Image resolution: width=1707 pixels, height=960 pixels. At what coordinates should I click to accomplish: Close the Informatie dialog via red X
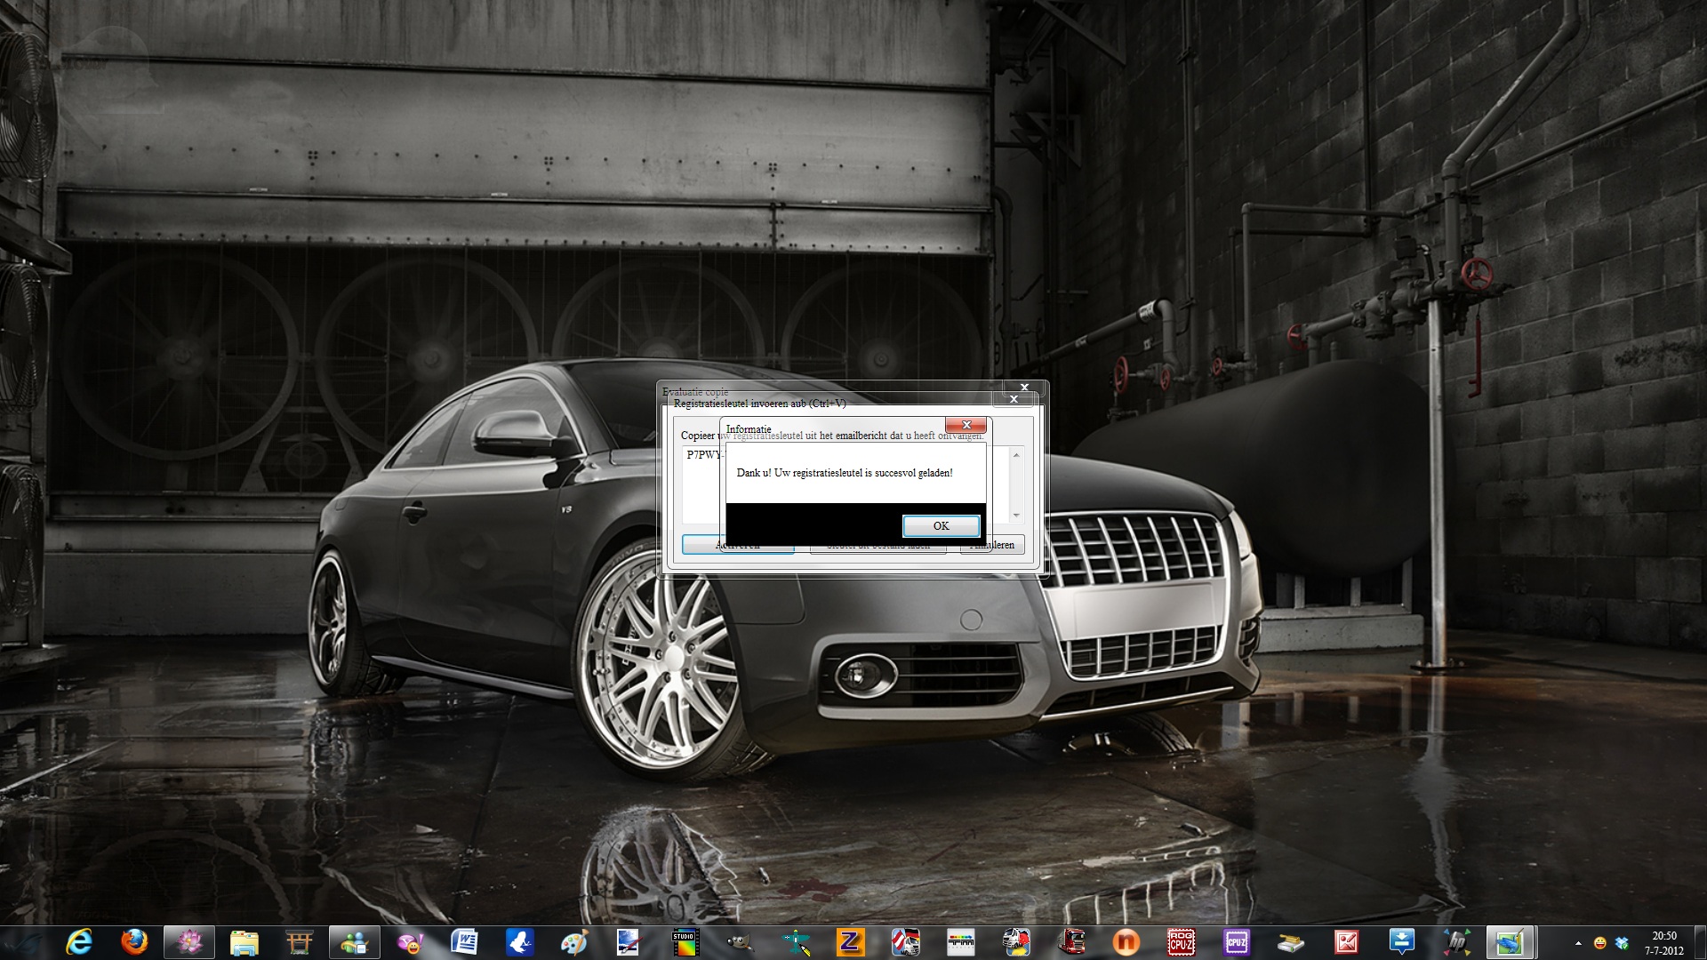966,425
